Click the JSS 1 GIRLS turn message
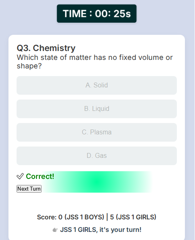The height and width of the screenshot is (240, 195). click(101, 230)
